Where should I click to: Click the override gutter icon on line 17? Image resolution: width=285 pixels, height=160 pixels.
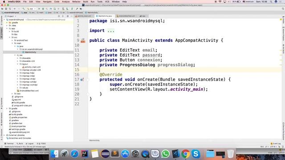point(82,80)
